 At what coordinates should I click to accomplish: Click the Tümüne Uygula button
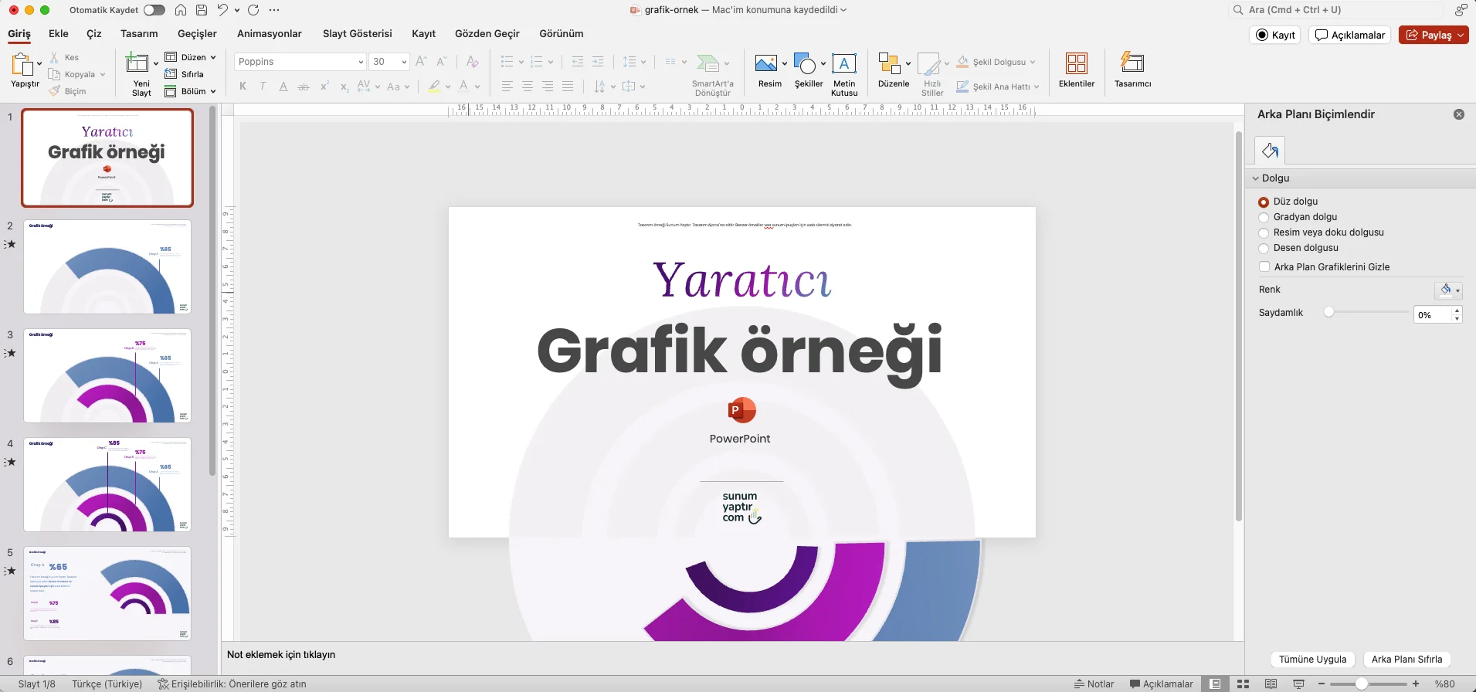point(1311,660)
